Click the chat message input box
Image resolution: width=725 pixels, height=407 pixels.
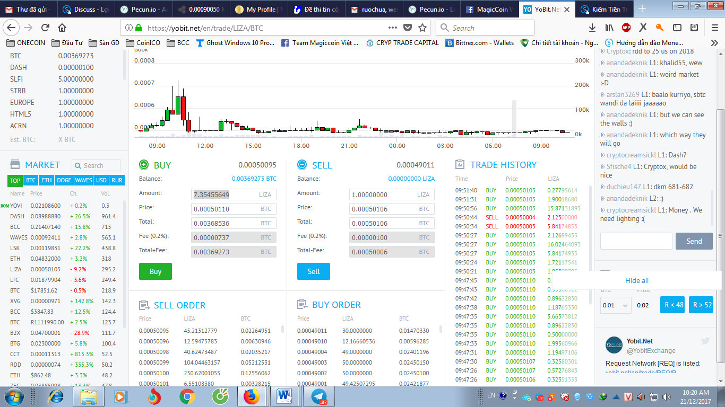(x=636, y=241)
